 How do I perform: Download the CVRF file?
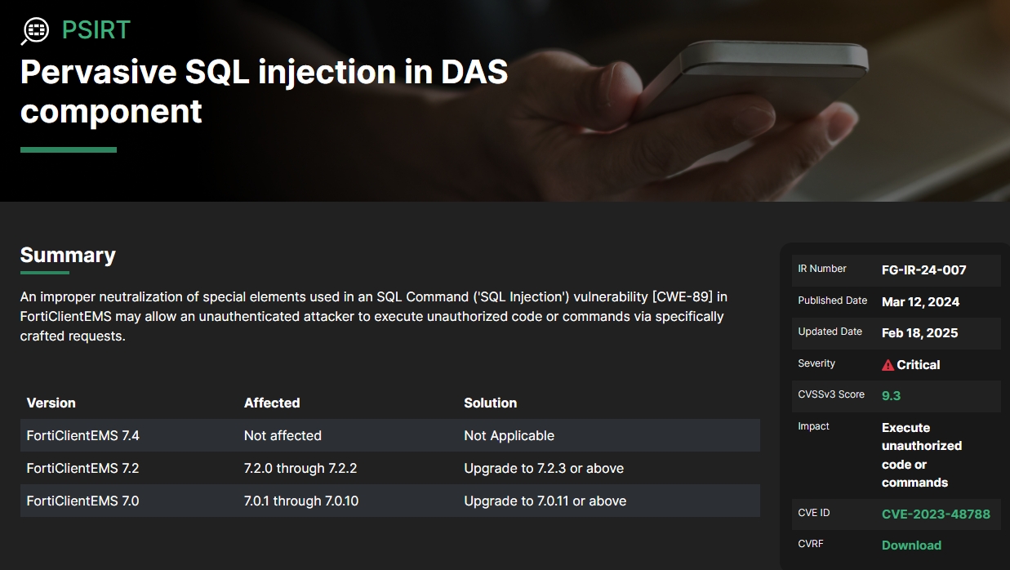tap(911, 545)
